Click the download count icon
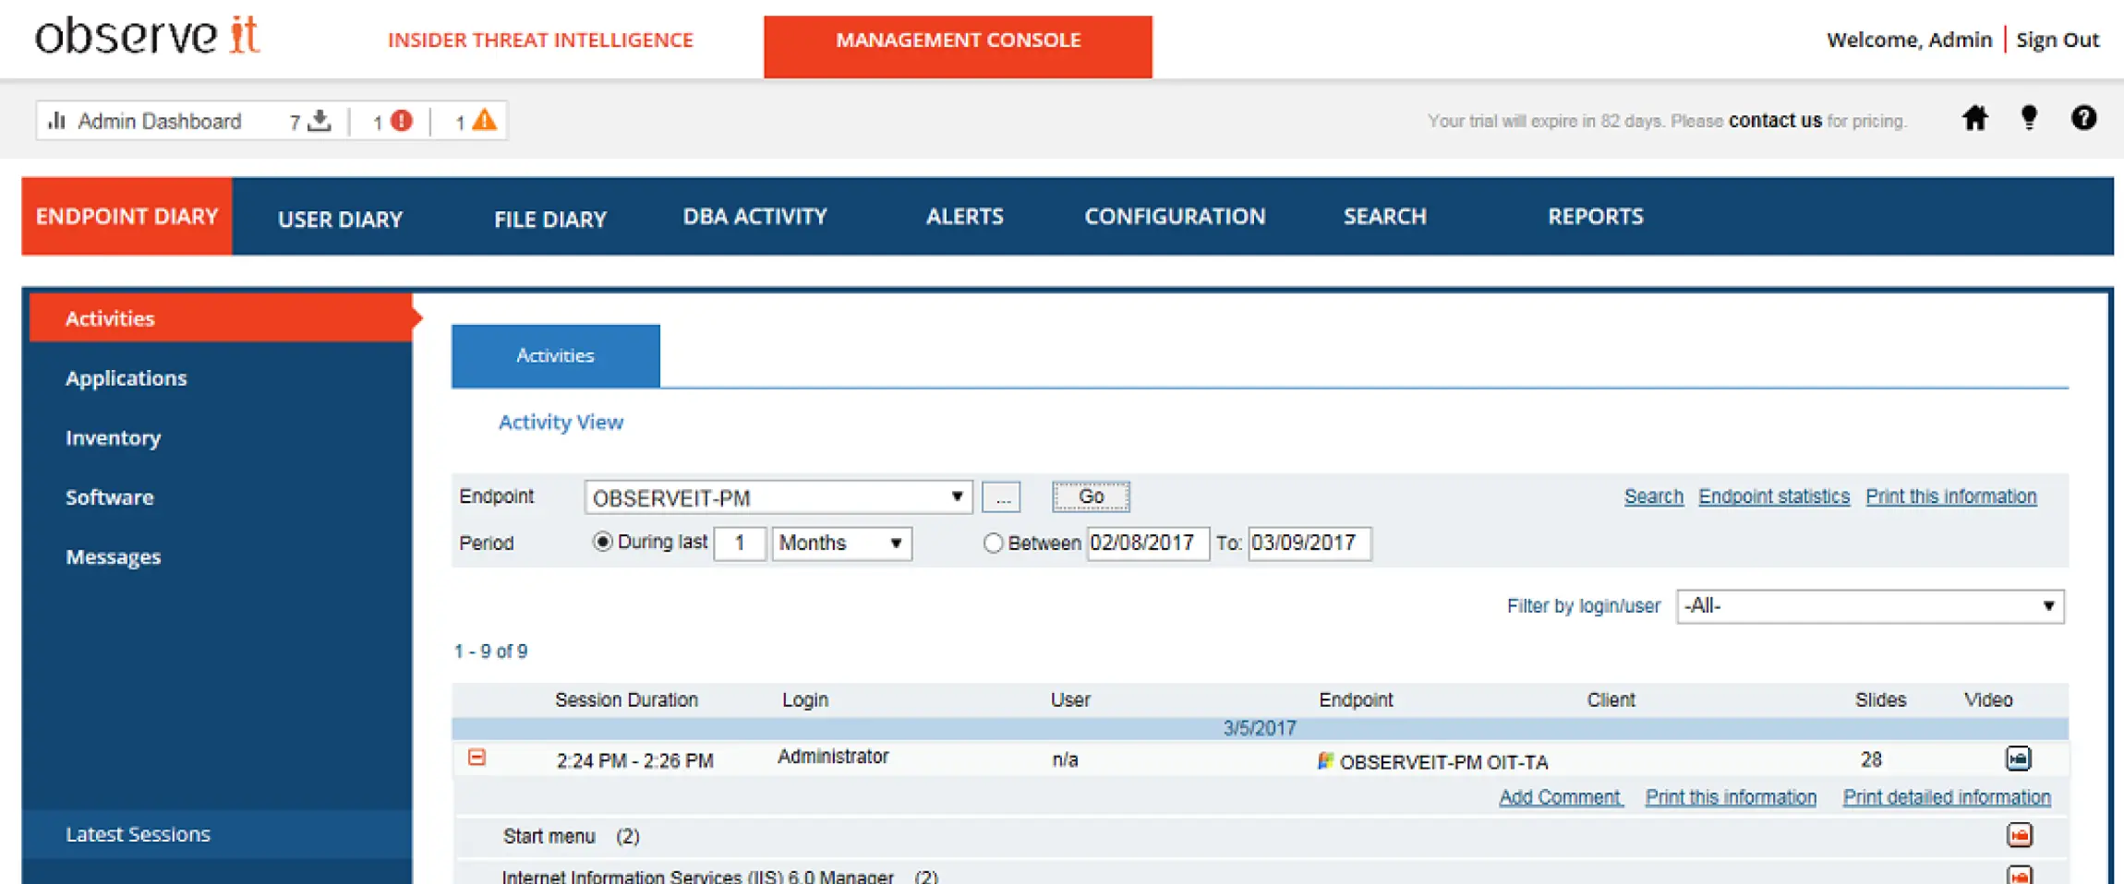Image resolution: width=2124 pixels, height=884 pixels. (320, 121)
